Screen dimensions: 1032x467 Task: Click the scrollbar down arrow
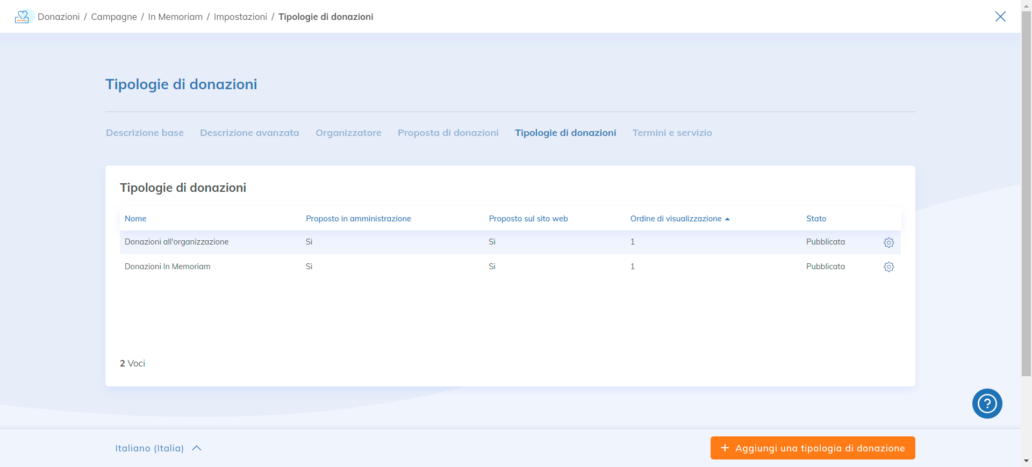click(1026, 461)
